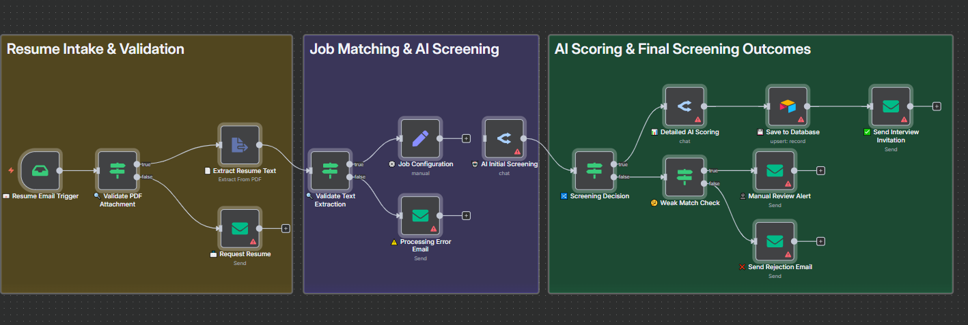Screen dimensions: 968x325
Task: Open the AI Initial Screening node
Action: tap(504, 138)
